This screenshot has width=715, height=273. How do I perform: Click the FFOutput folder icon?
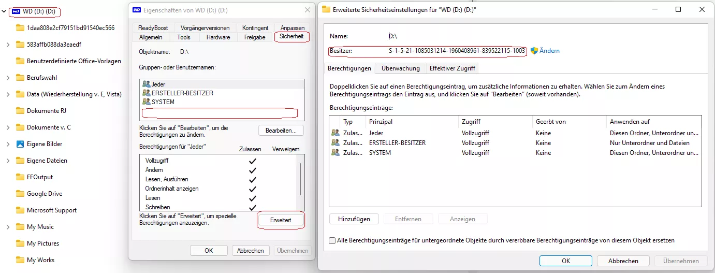pyautogui.click(x=20, y=177)
